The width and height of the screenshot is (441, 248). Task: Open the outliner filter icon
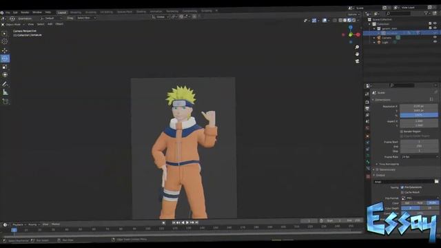(x=426, y=14)
